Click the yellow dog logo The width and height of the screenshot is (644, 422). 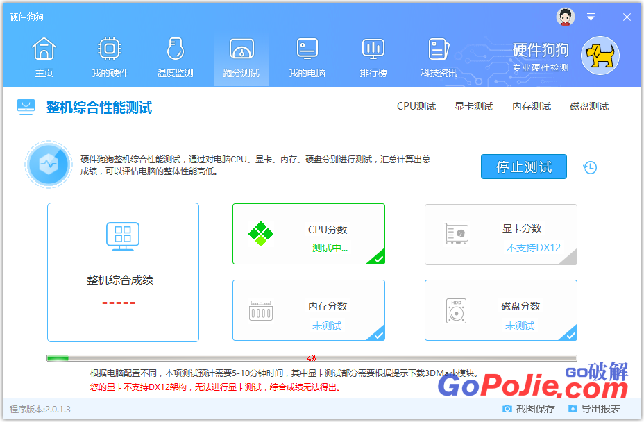[600, 56]
